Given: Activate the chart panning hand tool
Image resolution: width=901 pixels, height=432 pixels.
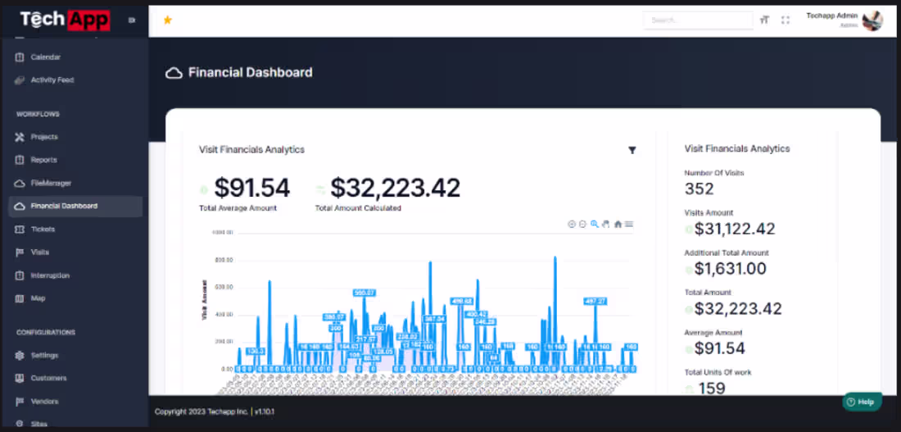Looking at the screenshot, I should coord(605,225).
